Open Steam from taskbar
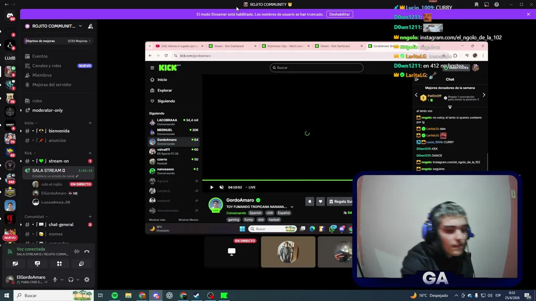Viewport: 536px width, 301px height. (x=196, y=296)
